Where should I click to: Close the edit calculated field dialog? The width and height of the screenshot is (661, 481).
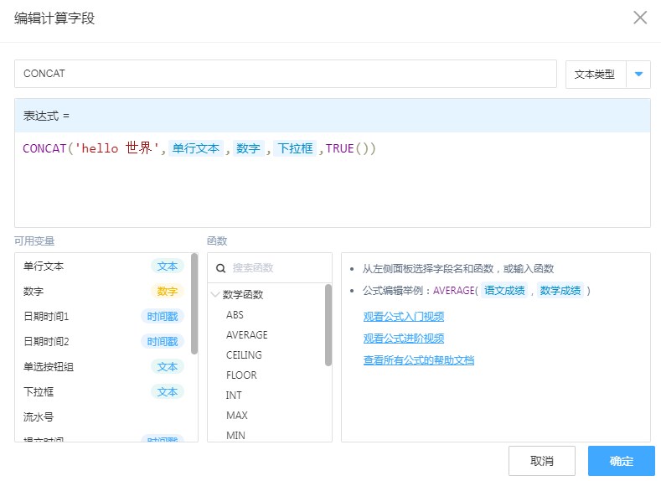[640, 18]
